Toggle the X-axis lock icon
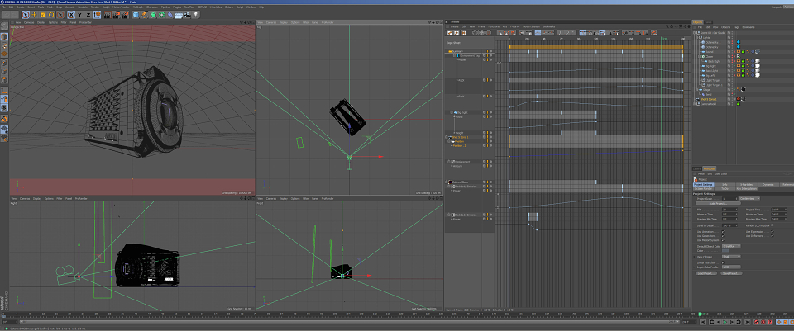Screen dimensions: 794x331 coord(71,15)
